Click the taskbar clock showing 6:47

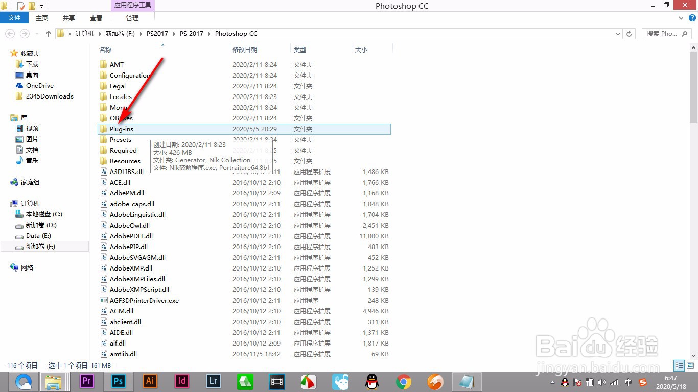[670, 382]
